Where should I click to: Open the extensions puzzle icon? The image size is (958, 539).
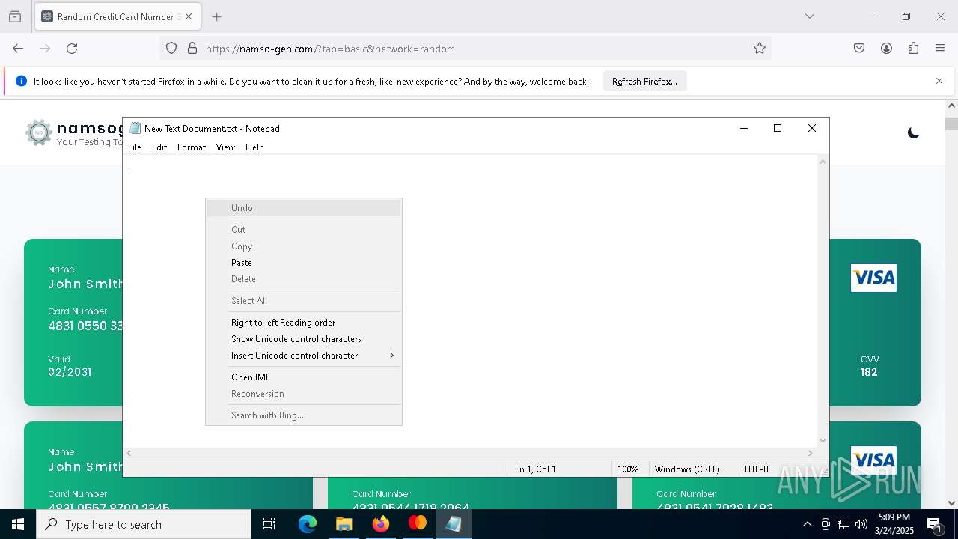pyautogui.click(x=913, y=49)
